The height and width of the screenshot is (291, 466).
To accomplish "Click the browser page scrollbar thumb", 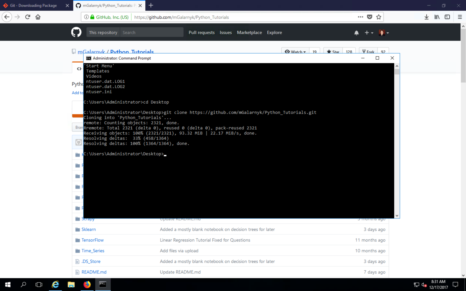I will (463, 56).
